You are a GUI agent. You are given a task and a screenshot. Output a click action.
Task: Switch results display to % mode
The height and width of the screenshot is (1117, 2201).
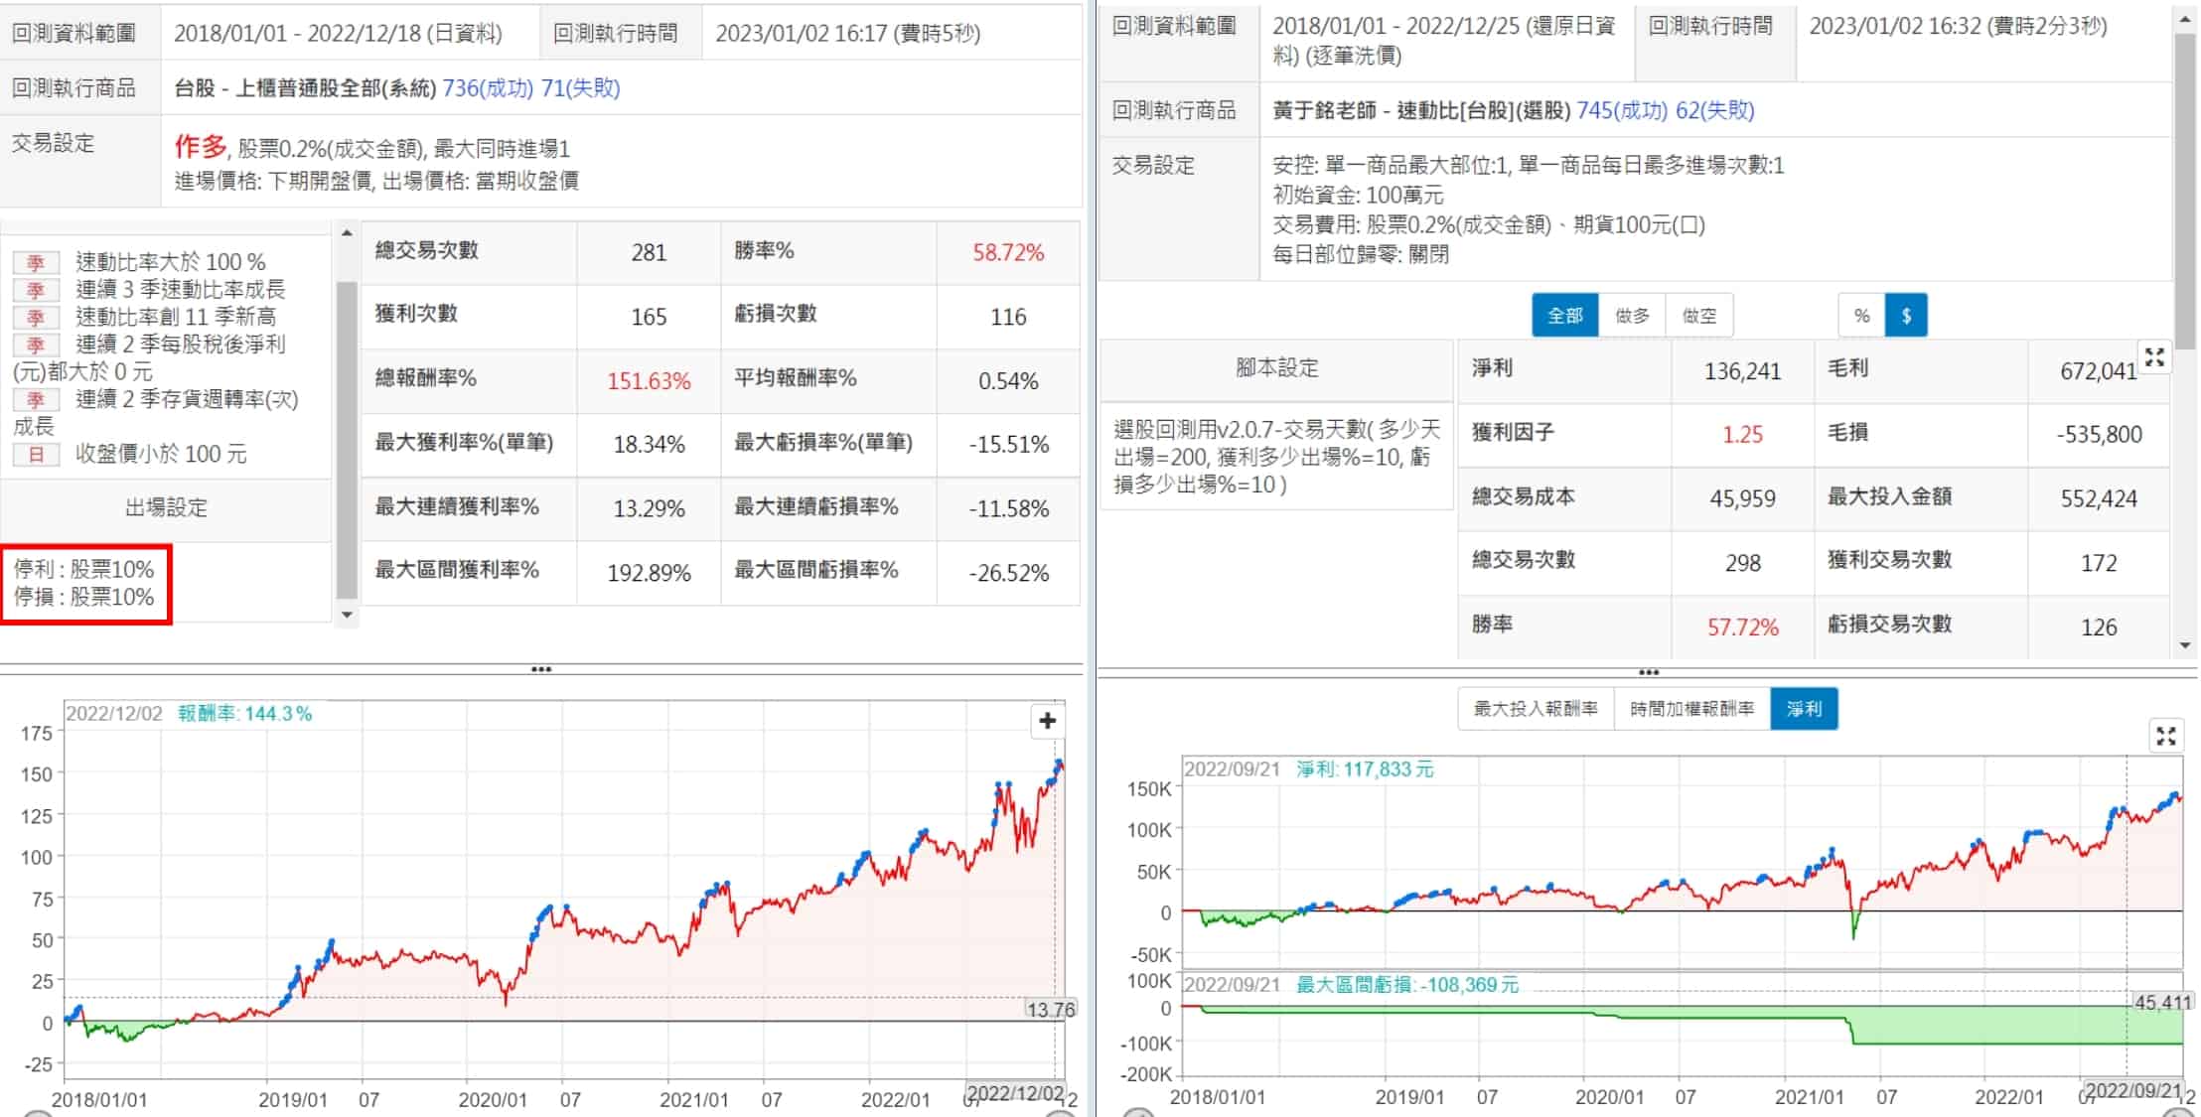click(1861, 316)
